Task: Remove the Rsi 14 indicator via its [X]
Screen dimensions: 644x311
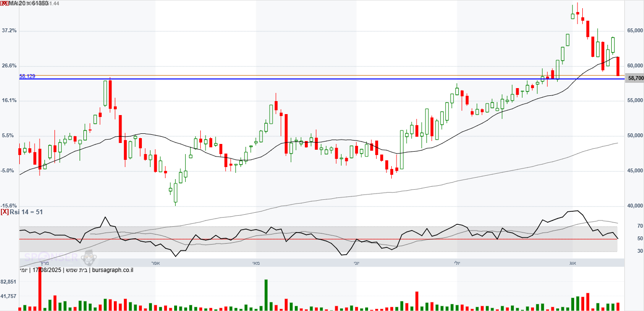Action: (x=4, y=211)
